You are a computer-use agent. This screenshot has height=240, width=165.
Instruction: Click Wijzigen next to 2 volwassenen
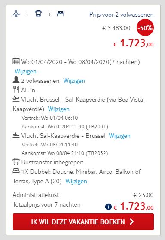74,81
